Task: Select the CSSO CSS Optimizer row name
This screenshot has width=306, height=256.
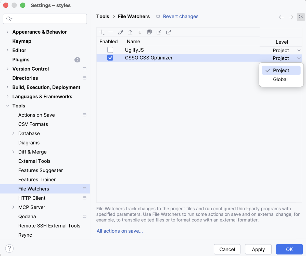Action: pyautogui.click(x=149, y=58)
